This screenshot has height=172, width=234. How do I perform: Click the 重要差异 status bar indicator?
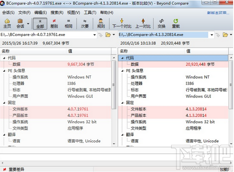14,169
